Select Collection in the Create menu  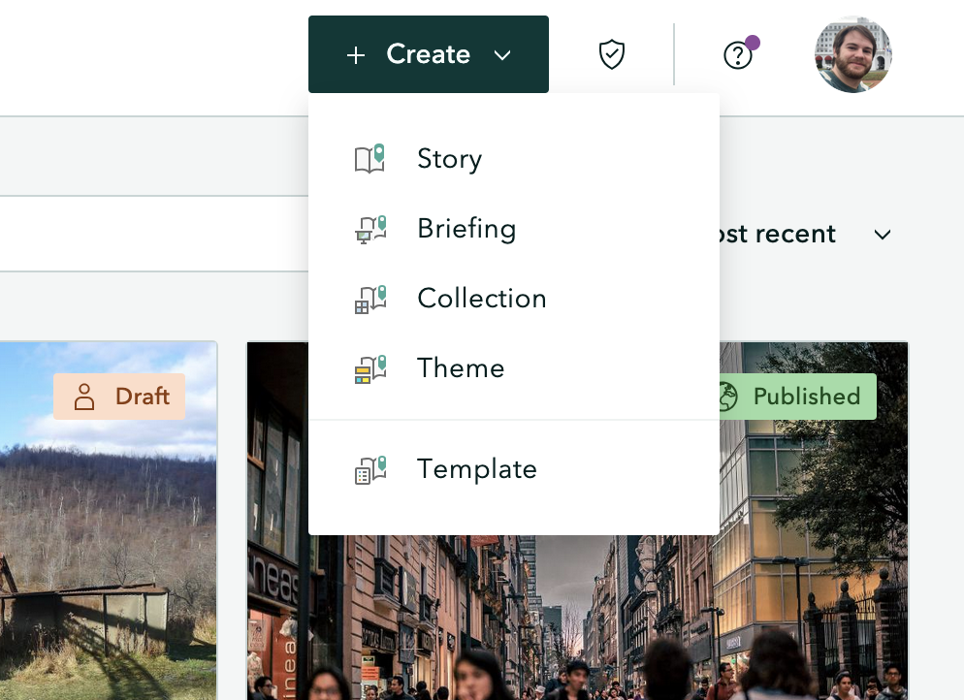tap(481, 298)
